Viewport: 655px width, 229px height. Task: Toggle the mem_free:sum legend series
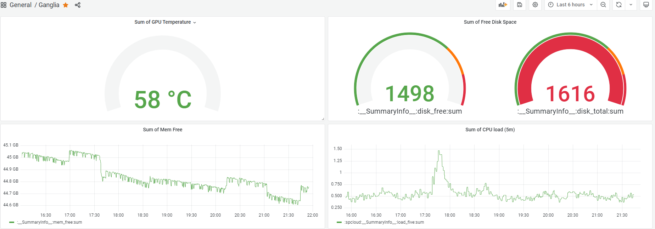[x=49, y=222]
